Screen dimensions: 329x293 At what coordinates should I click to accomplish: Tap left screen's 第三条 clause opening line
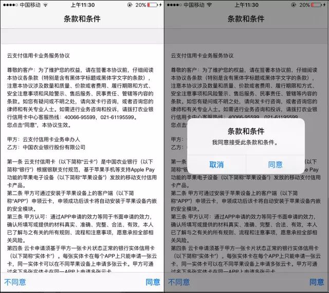click(80, 217)
